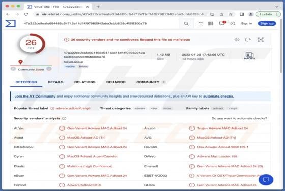Click the similar files search icon

click(x=237, y=39)
